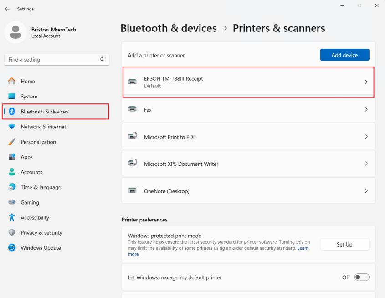Open Microsoft XPS Document Writer chevron
The width and height of the screenshot is (385, 298).
point(366,164)
